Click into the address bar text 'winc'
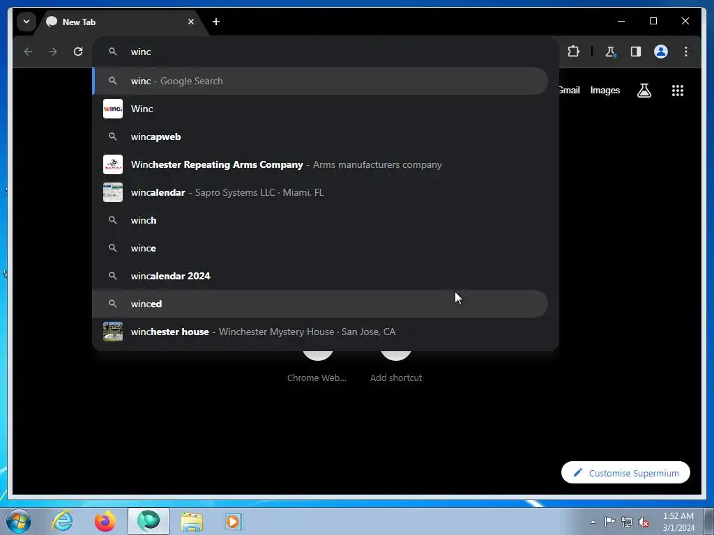 pyautogui.click(x=141, y=52)
